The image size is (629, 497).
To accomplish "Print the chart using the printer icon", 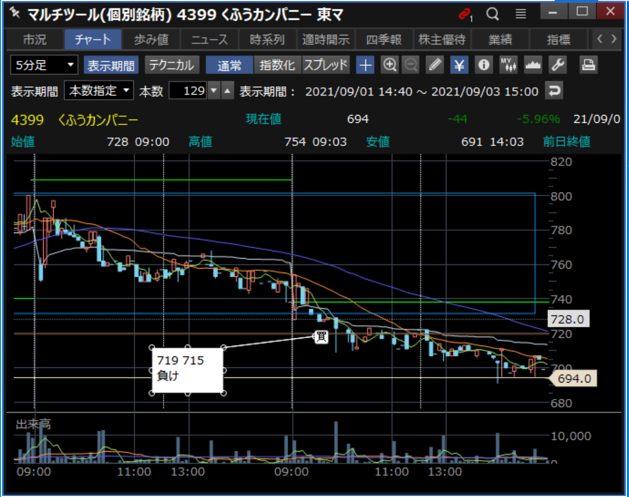I will coord(588,65).
